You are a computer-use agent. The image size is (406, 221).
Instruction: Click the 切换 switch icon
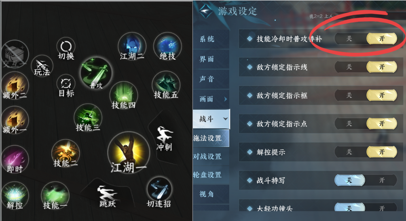[x=66, y=49]
